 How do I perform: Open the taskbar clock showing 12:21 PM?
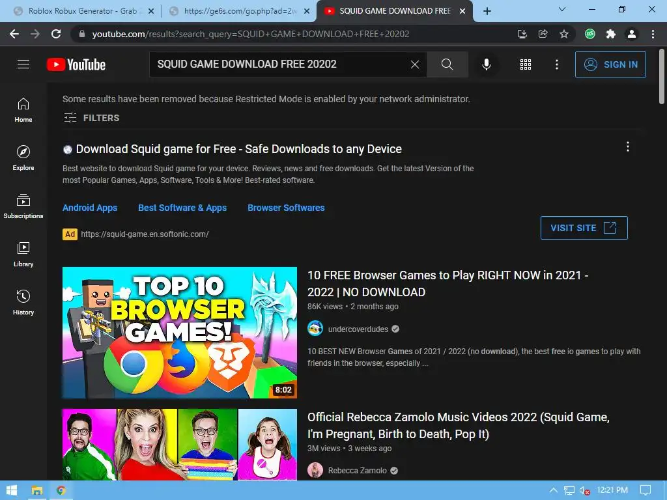612,490
